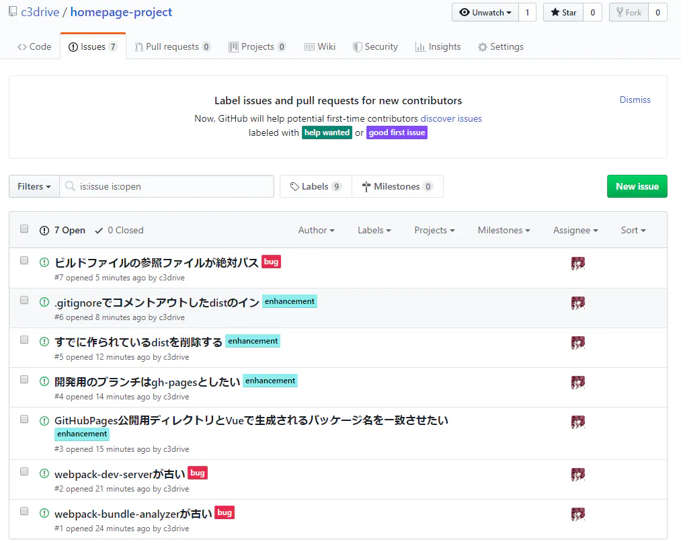Screen dimensions: 681x544
Task: Check the box for the .gitignore issue #6
Action: (24, 301)
